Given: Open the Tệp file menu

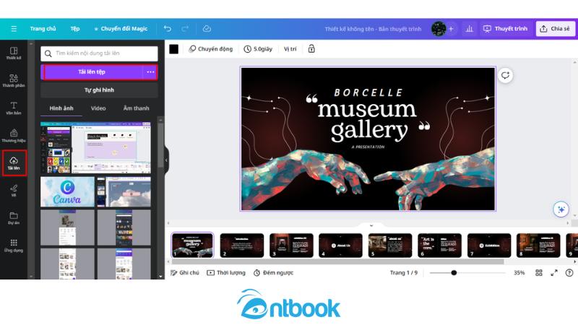Looking at the screenshot, I should [x=75, y=29].
